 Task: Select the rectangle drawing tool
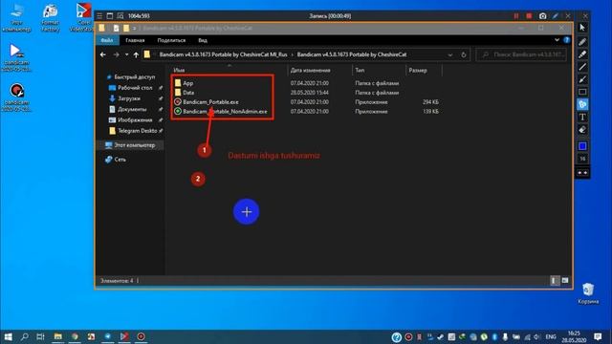(x=582, y=92)
